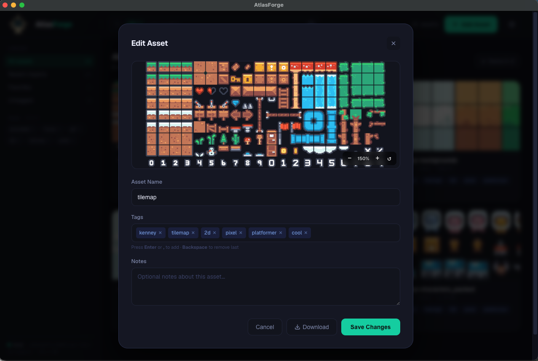Remove the tilemap tag
This screenshot has height=361, width=538.
point(193,233)
